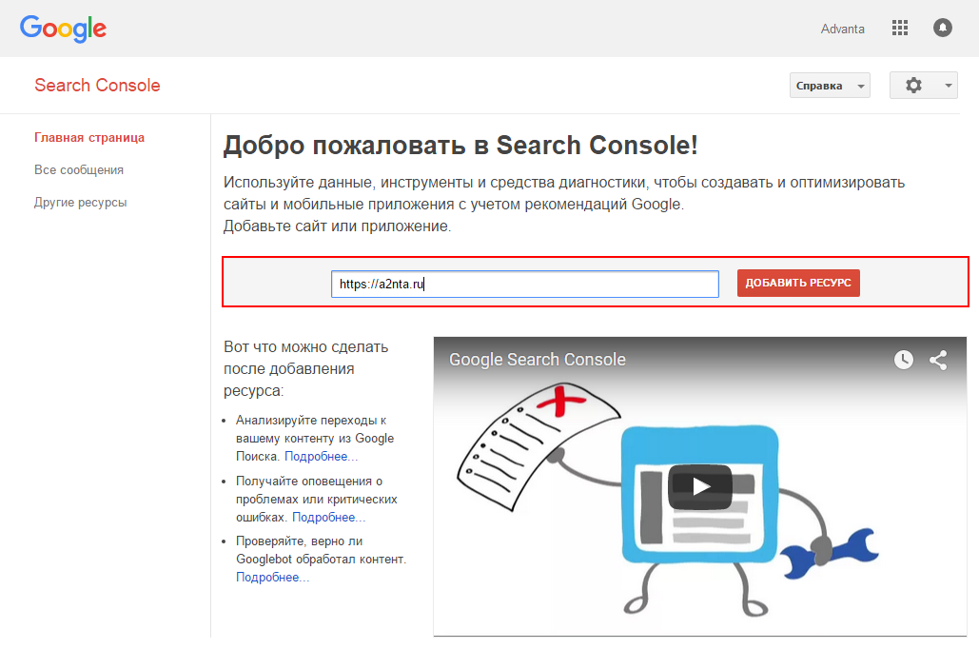979x649 pixels.
Task: Open Подробнее link about Googlebot processing
Action: click(x=272, y=578)
